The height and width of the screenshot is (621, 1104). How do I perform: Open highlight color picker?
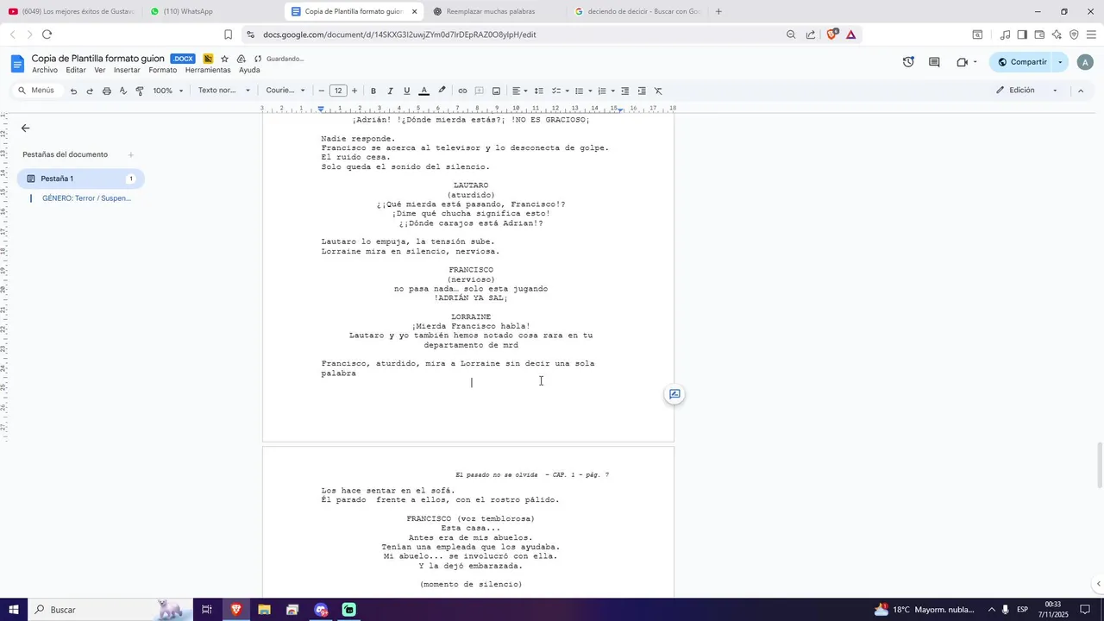click(x=442, y=91)
